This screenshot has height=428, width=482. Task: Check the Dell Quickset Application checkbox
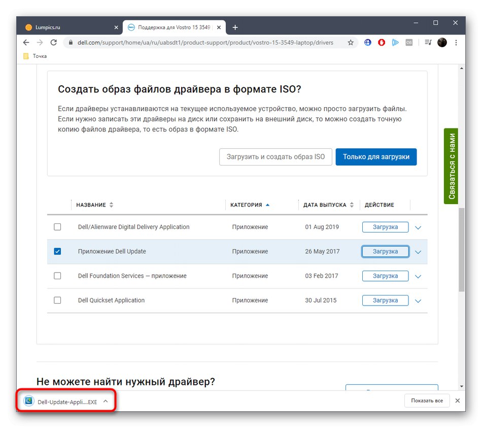coord(57,300)
